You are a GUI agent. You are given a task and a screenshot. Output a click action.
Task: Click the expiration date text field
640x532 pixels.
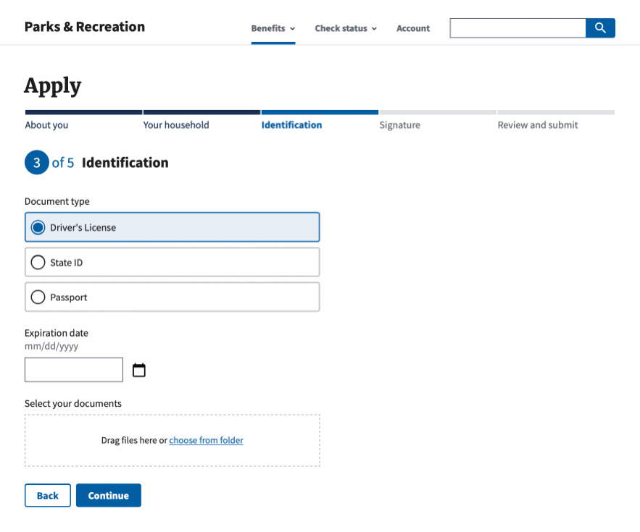pos(73,369)
